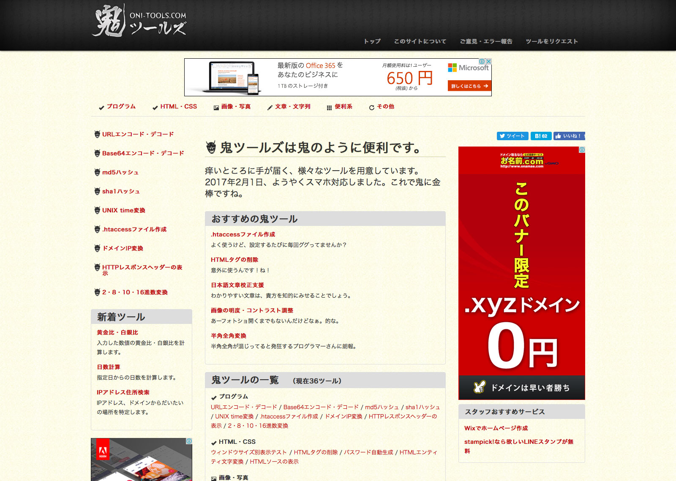This screenshot has height=481, width=676.
Task: Click the 詳しくはこちら button in Microsoft ad
Action: click(x=469, y=86)
